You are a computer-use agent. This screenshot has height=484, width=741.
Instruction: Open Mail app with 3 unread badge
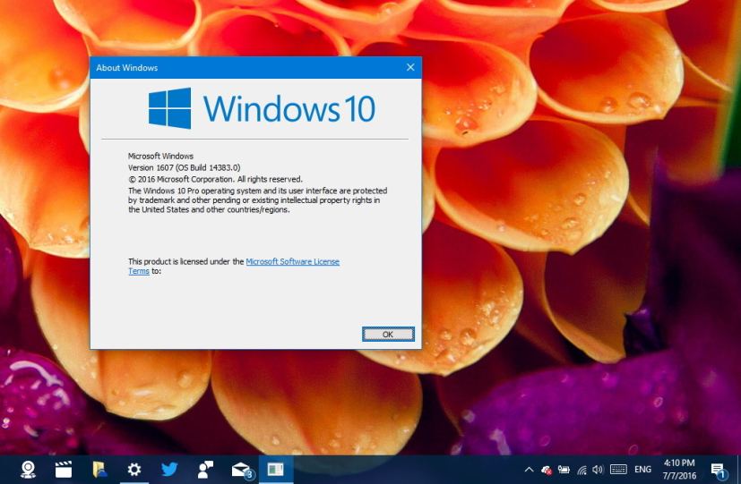pyautogui.click(x=241, y=469)
